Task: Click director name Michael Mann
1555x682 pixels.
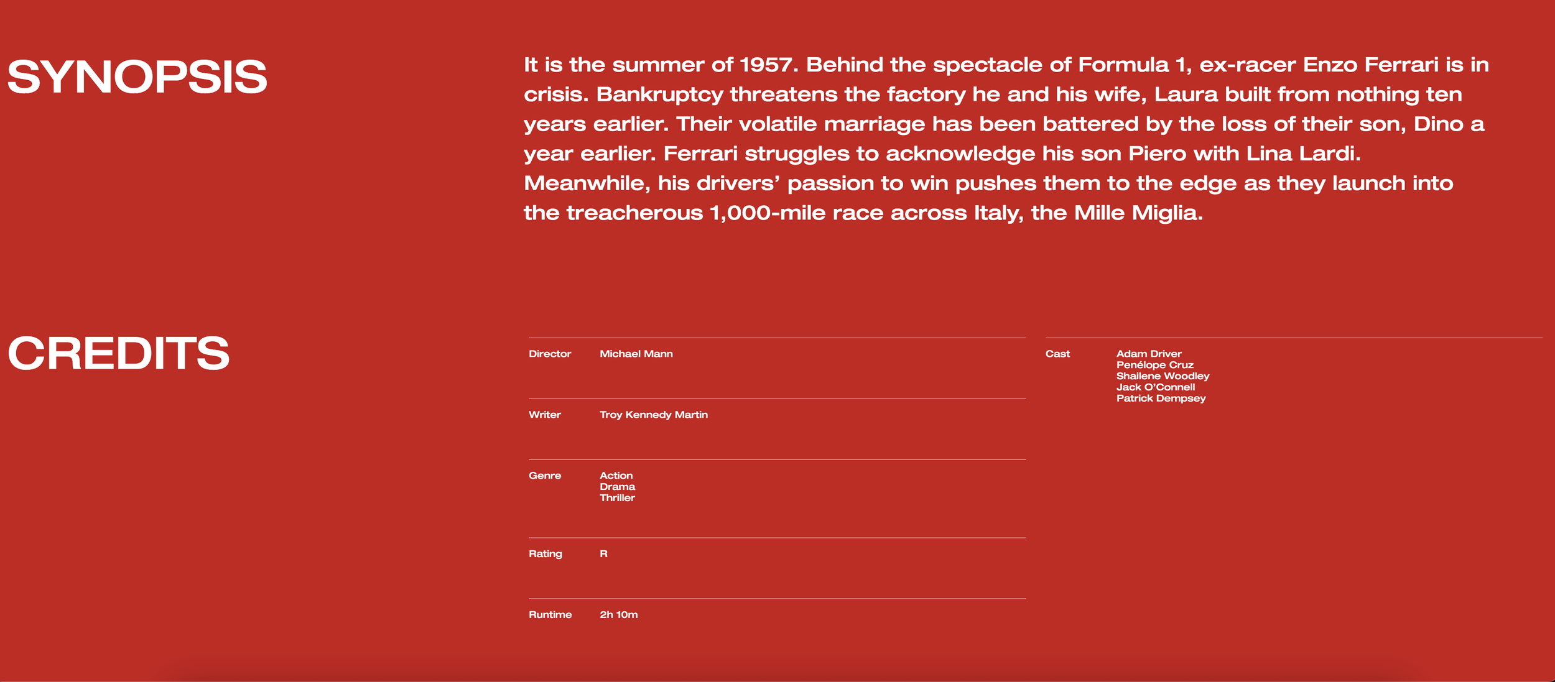Action: point(636,354)
